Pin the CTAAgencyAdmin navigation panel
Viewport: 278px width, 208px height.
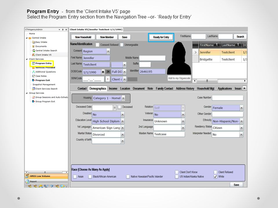tap(63, 29)
